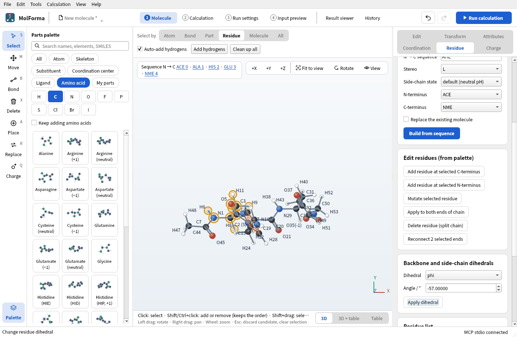Select the Delete trash tool
Image resolution: width=517 pixels, height=337 pixels.
pos(13,106)
